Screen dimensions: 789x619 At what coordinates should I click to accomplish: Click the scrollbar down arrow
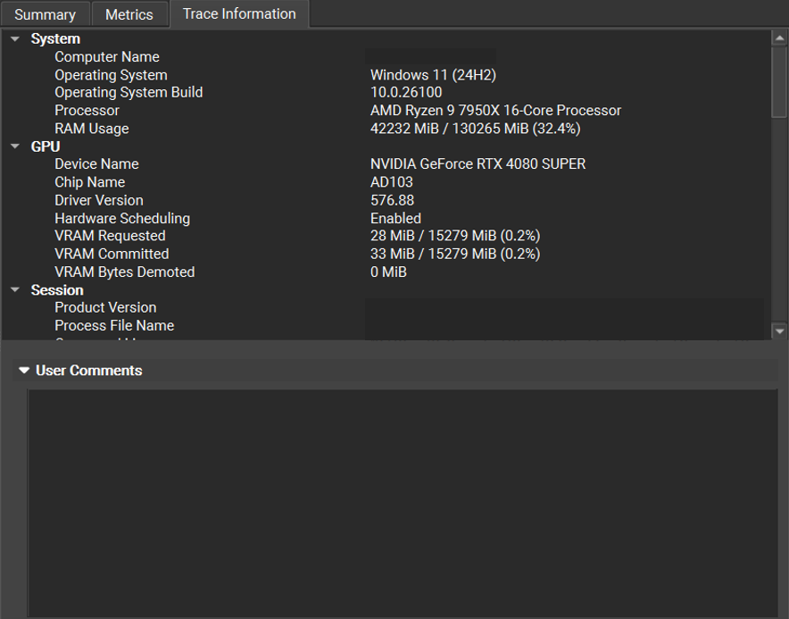click(x=777, y=331)
